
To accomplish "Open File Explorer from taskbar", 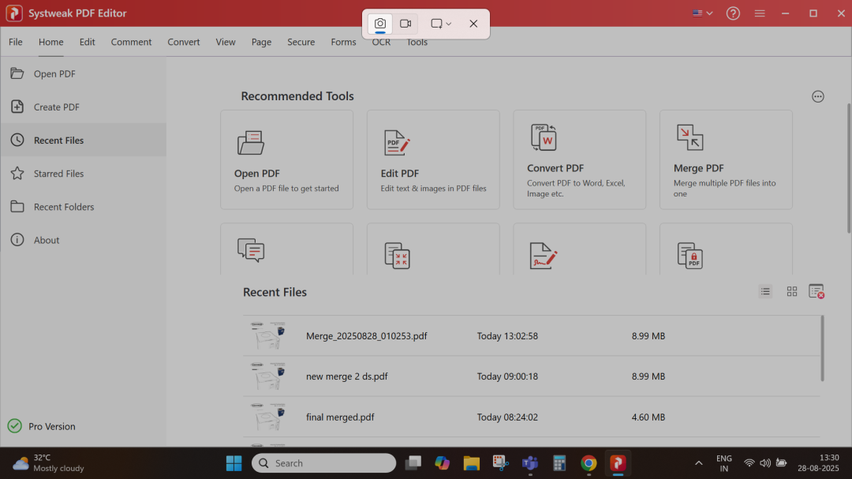I will (471, 462).
